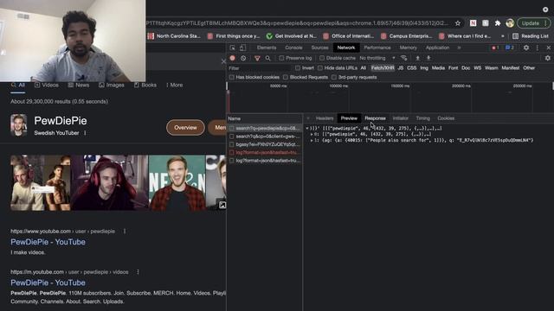554x311 pixels.
Task: Check Blocked Requests checkbox
Action: click(x=286, y=77)
